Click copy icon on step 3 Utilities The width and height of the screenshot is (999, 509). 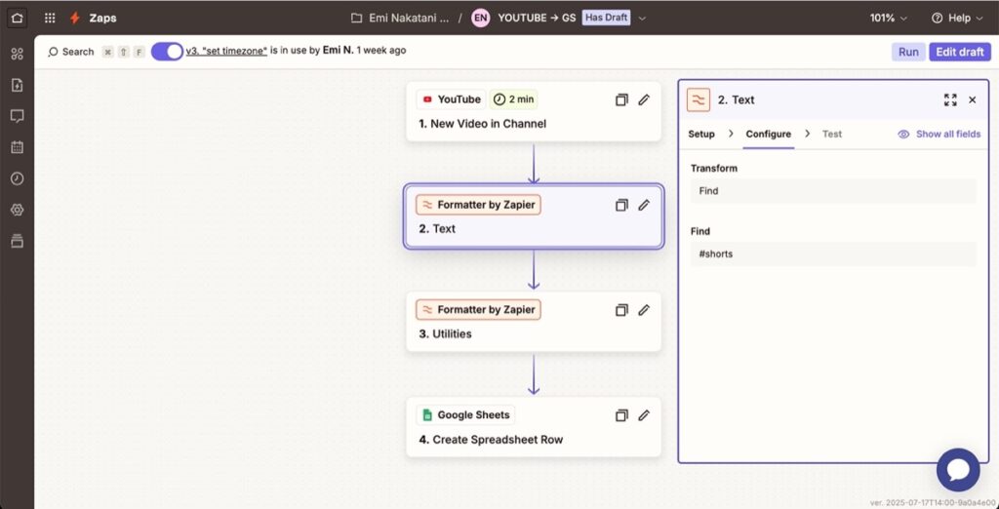[621, 310]
